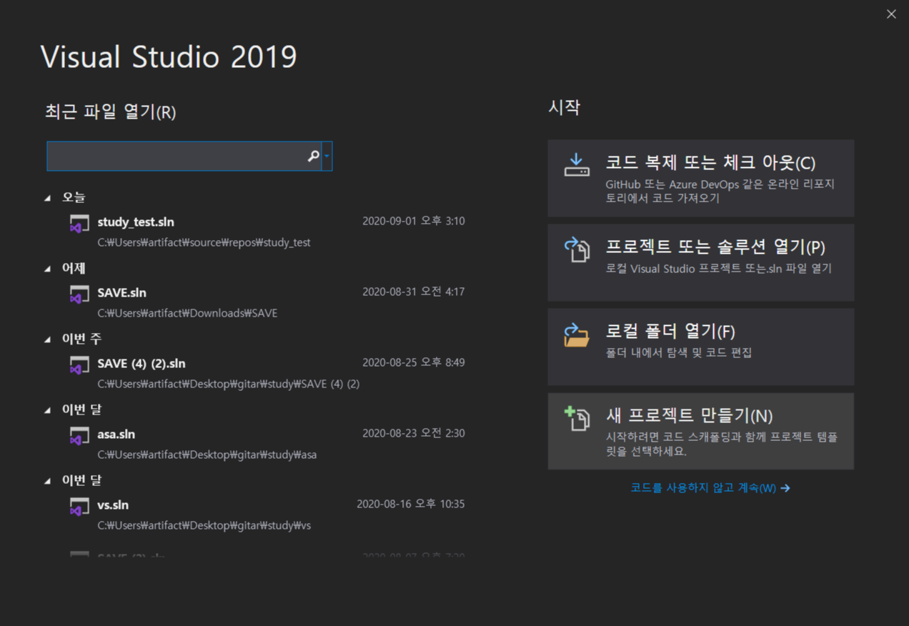Screen dimensions: 909x626
Task: Click the path C:\Users\artifact\Downloads\SAVE
Action: (x=187, y=313)
